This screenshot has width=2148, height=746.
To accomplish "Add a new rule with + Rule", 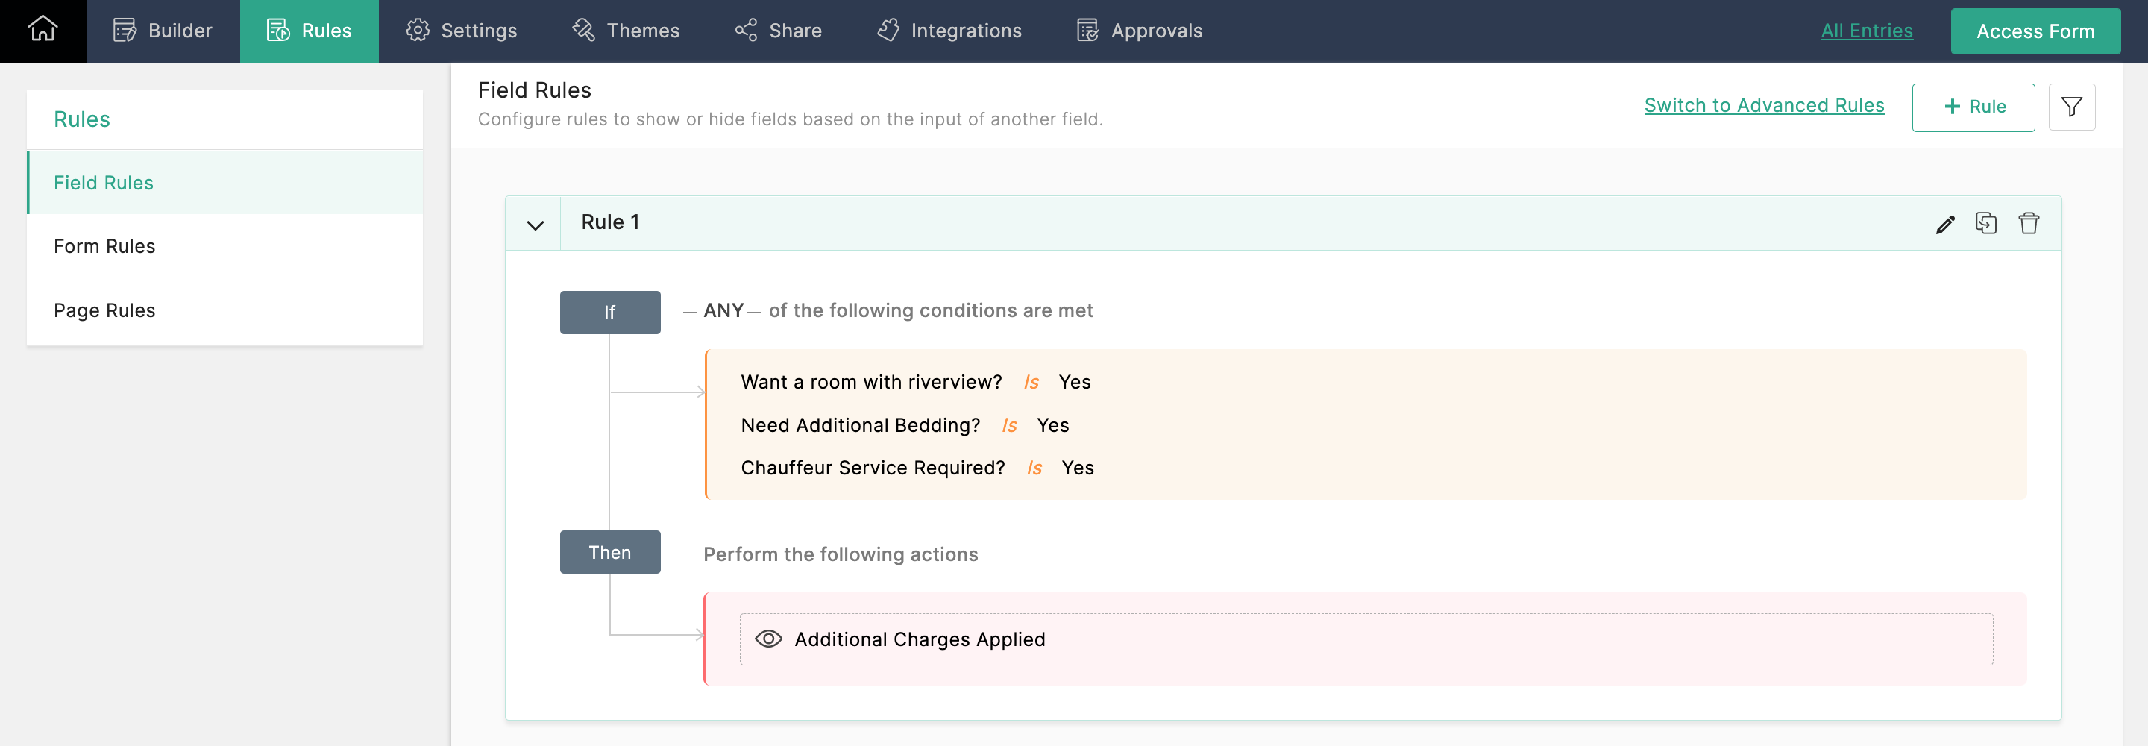I will [1973, 107].
